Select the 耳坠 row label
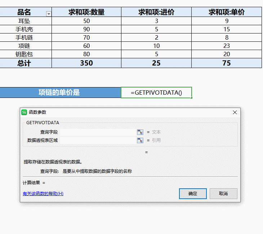This screenshot has width=263, height=234. pos(26,21)
